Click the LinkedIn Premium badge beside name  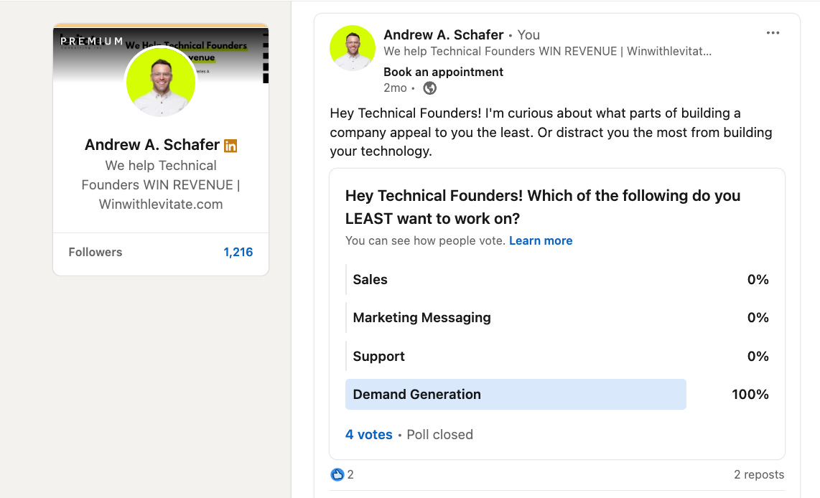(230, 146)
